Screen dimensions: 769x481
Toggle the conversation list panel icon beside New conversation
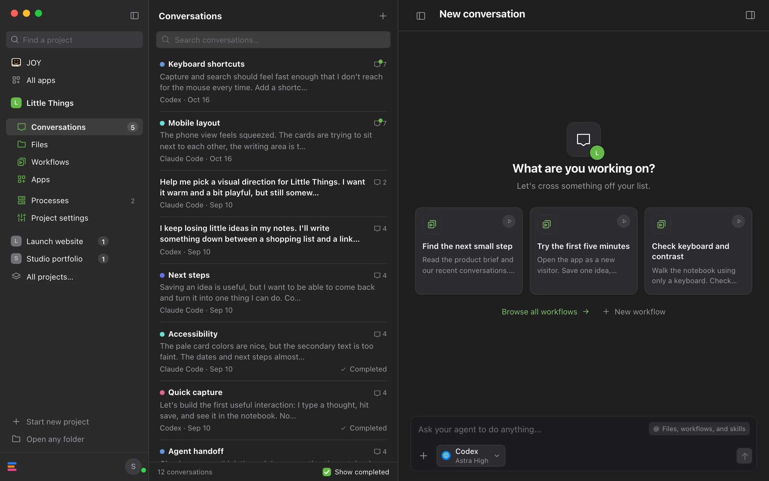(x=421, y=16)
